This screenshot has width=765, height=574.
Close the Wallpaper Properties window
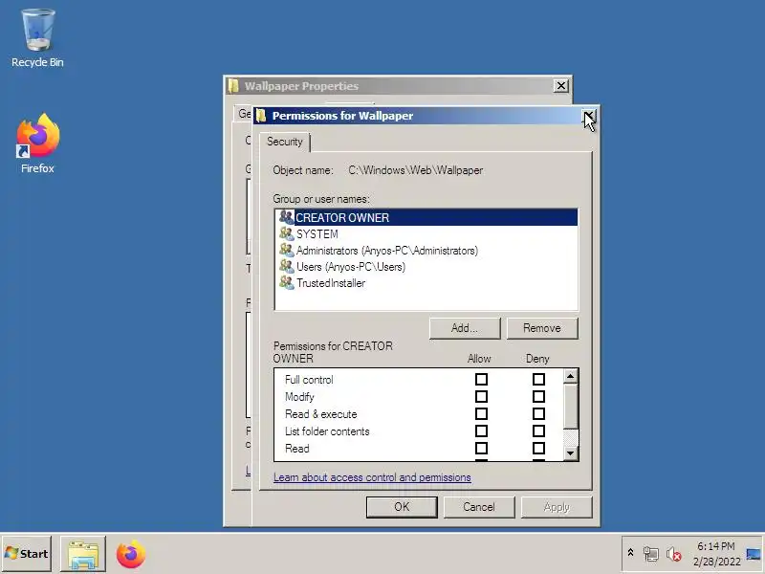561,86
